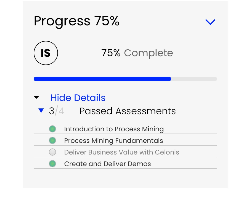
Task: Click the green dot beside Create and Deliver Demos
Action: (x=52, y=164)
